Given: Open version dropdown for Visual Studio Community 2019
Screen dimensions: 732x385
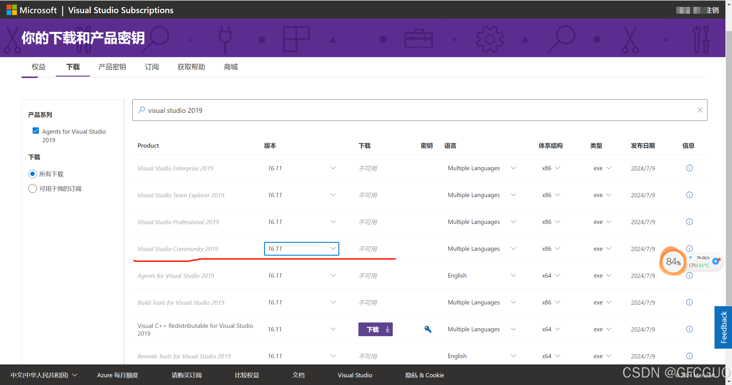Looking at the screenshot, I should coord(301,249).
